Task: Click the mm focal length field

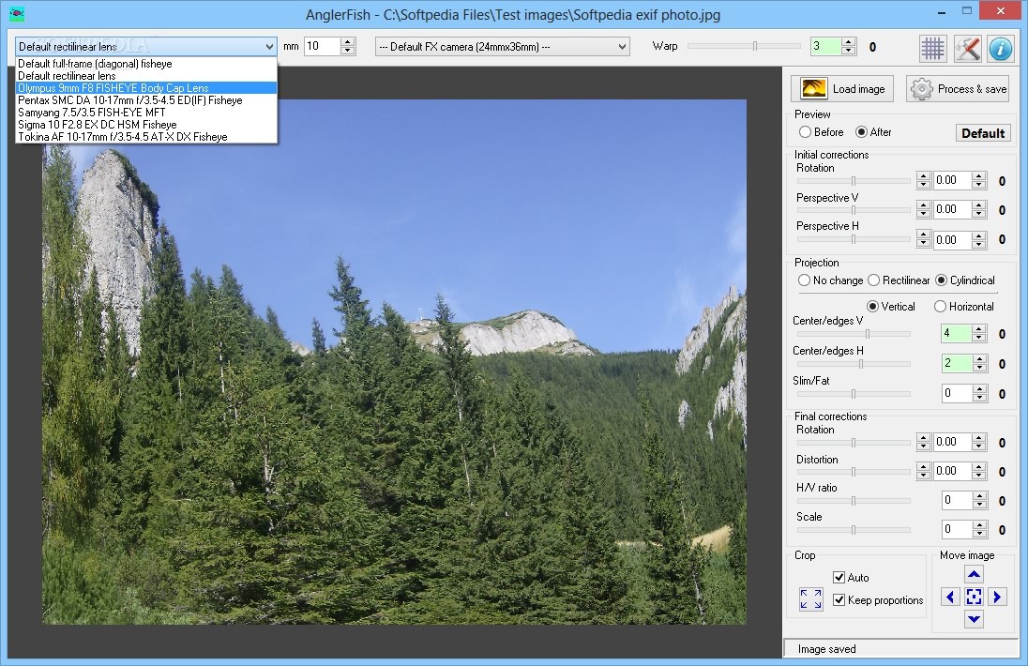Action: (323, 46)
